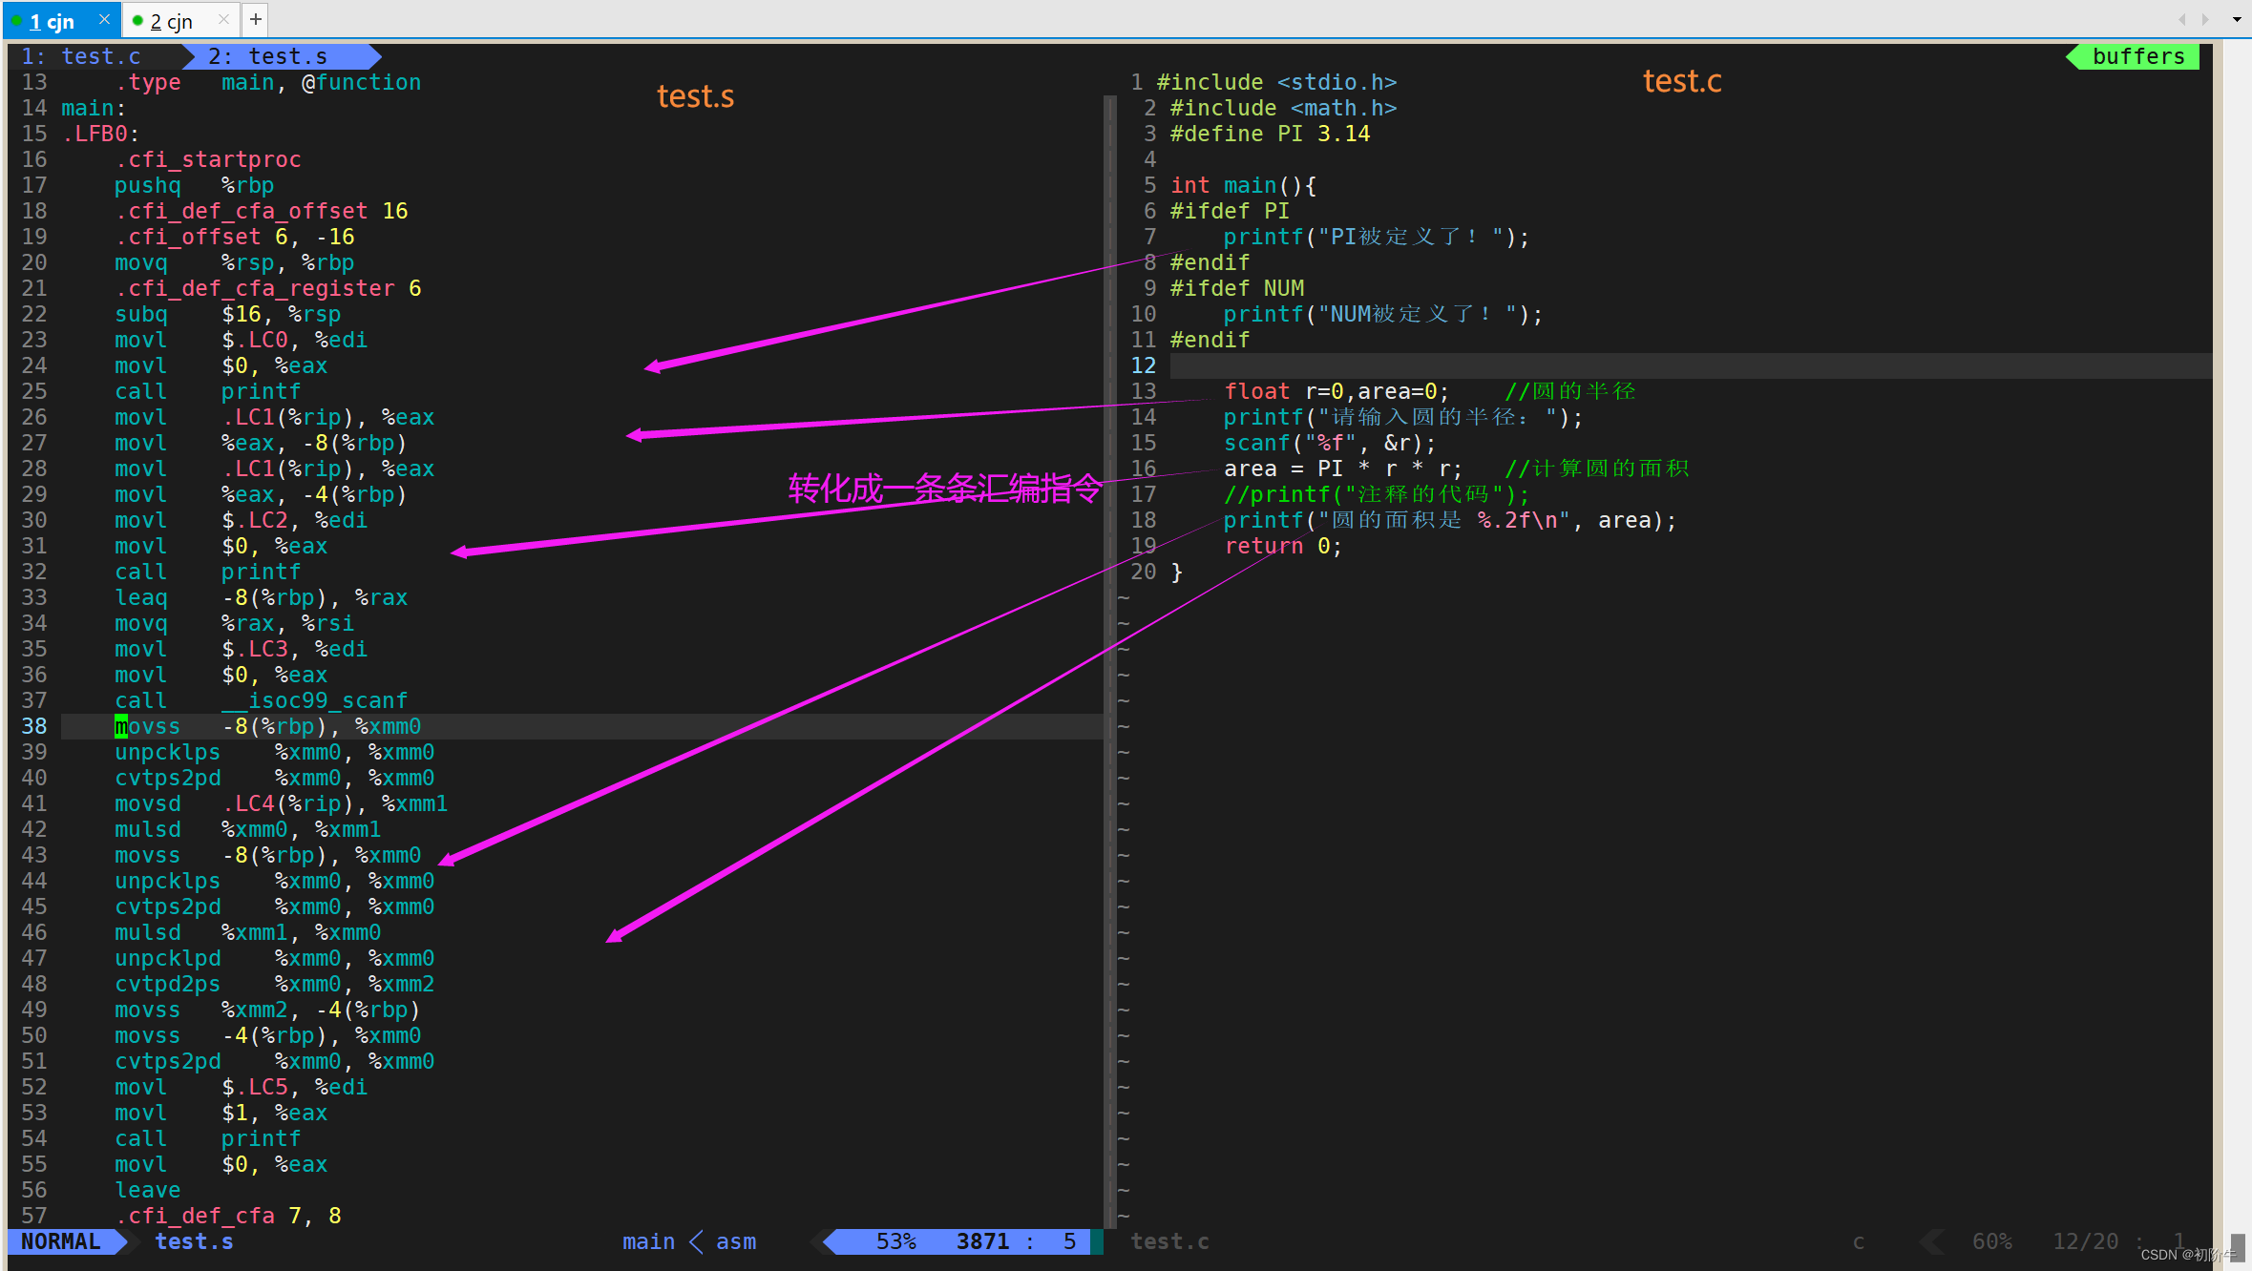Image resolution: width=2252 pixels, height=1271 pixels.
Task: Click '#include <math.h>' line
Action: [1284, 108]
